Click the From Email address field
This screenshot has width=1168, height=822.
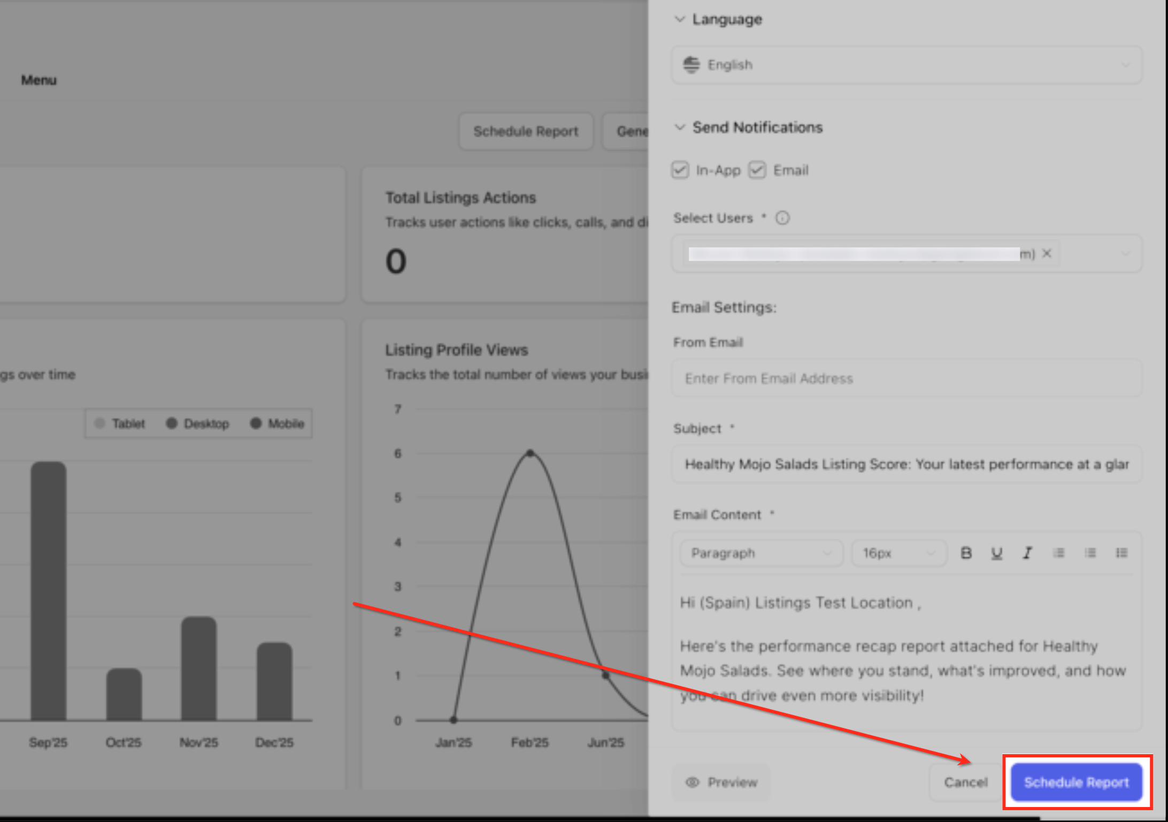(907, 379)
